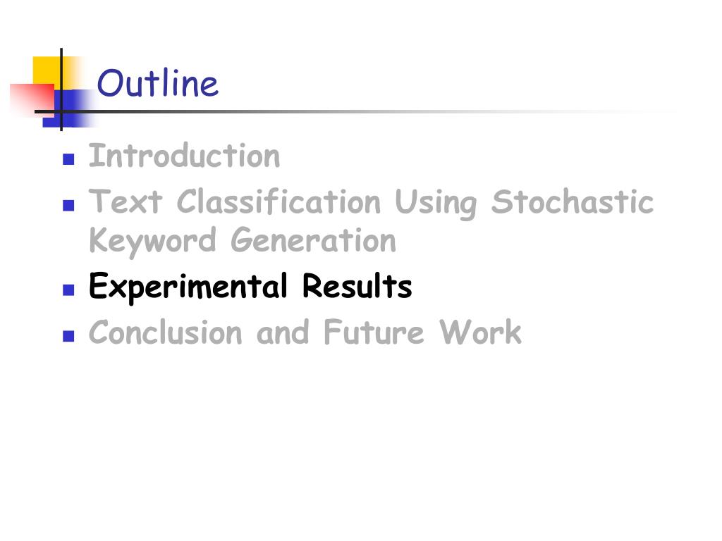722x541 pixels.
Task: Click the word "Using" in the second bullet
Action: click(x=436, y=204)
